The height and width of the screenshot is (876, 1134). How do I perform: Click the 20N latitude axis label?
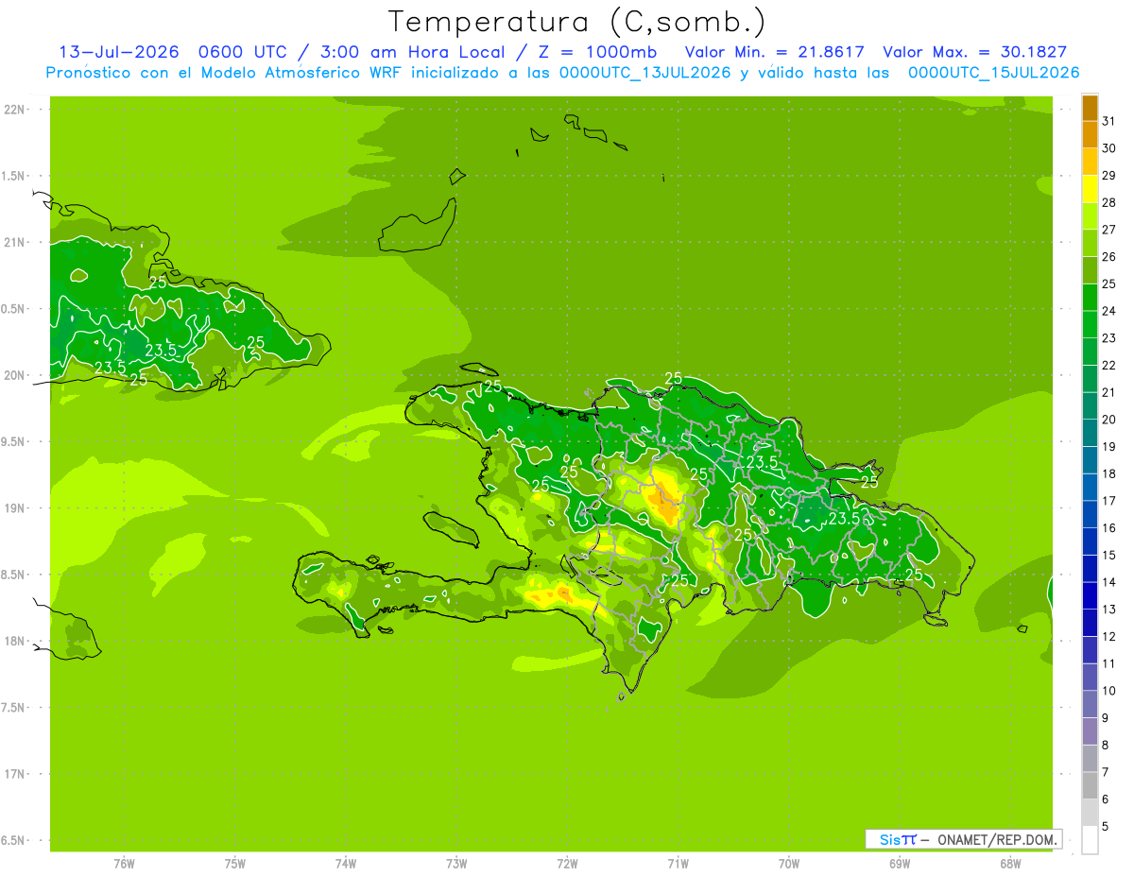click(13, 375)
